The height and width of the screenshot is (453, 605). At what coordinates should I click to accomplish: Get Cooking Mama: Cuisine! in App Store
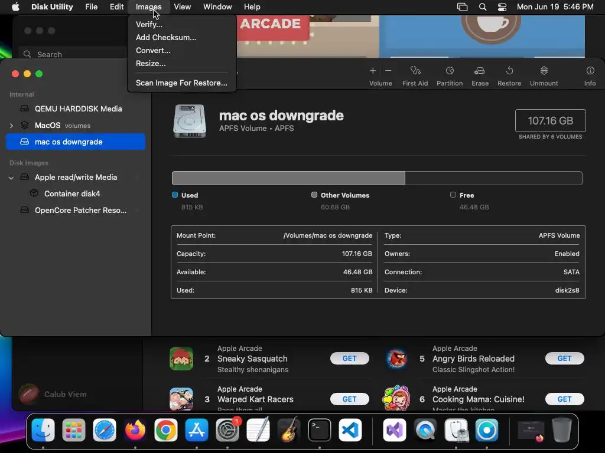coord(564,399)
